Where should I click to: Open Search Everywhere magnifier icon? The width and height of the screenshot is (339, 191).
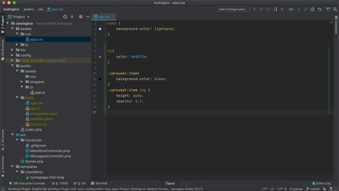click(x=335, y=10)
